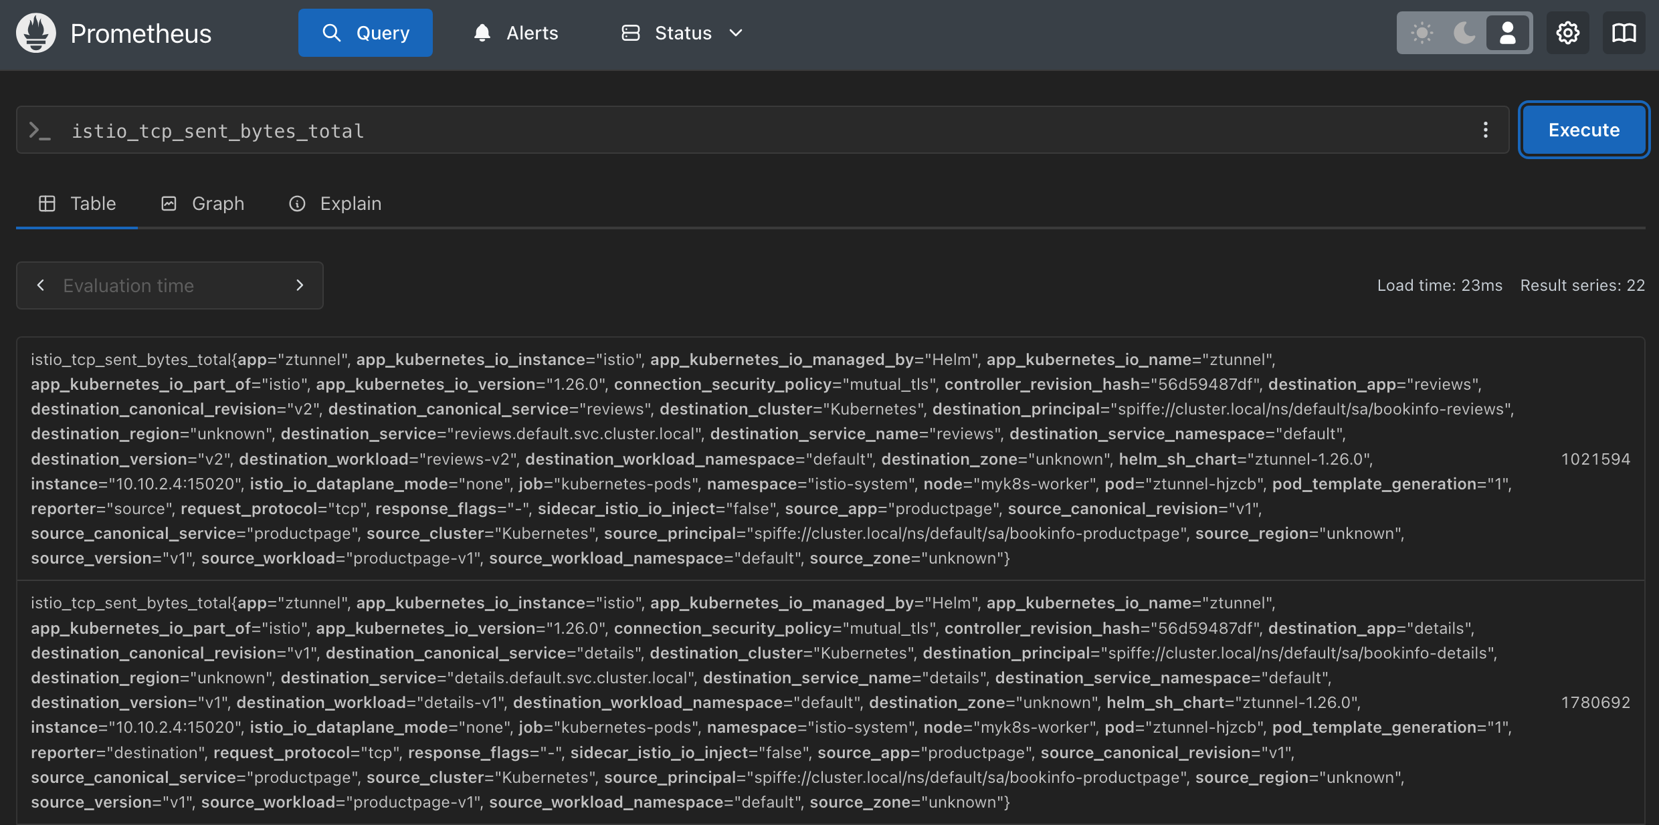Expand the Status dropdown menu
The width and height of the screenshot is (1659, 825).
[x=683, y=33]
